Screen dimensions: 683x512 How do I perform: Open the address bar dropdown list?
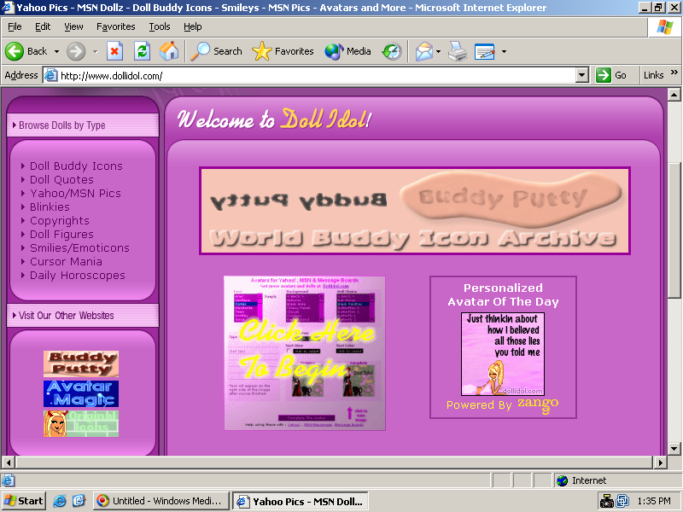[x=582, y=75]
